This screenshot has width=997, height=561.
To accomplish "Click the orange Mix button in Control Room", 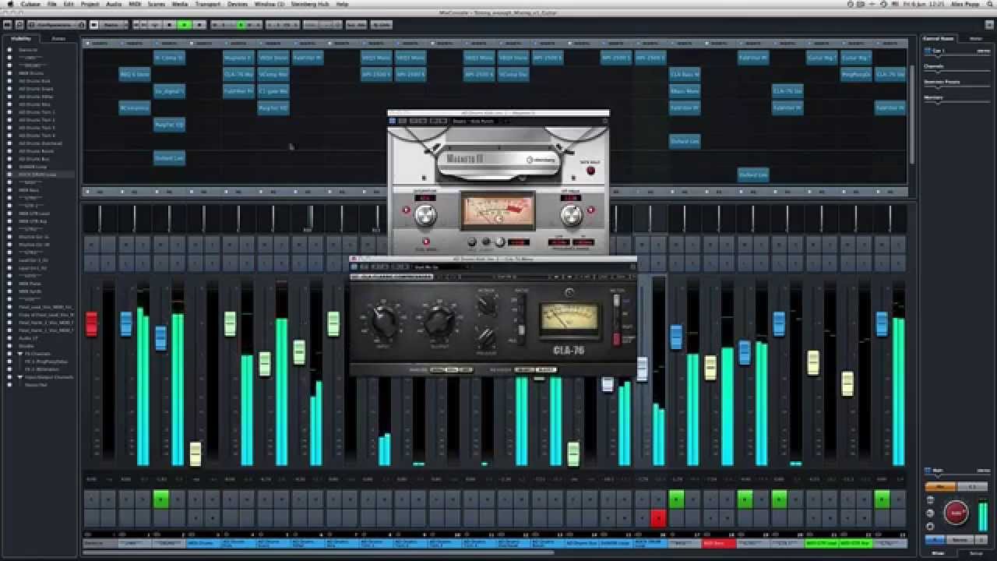I will (940, 486).
